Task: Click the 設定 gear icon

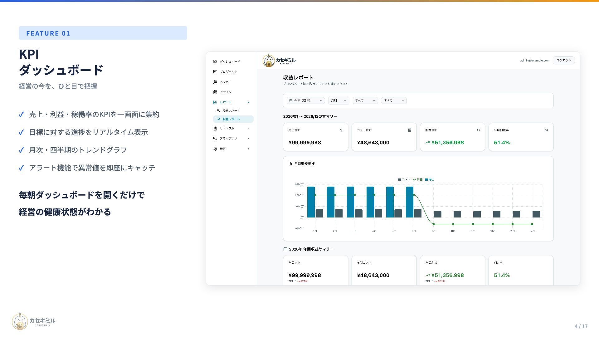Action: (215, 149)
